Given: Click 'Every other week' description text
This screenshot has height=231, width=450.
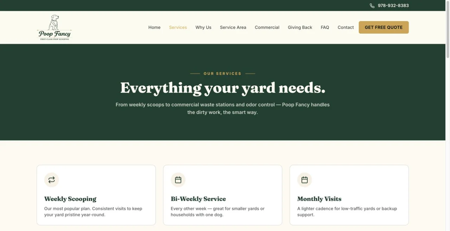Looking at the screenshot, I should pyautogui.click(x=218, y=212).
